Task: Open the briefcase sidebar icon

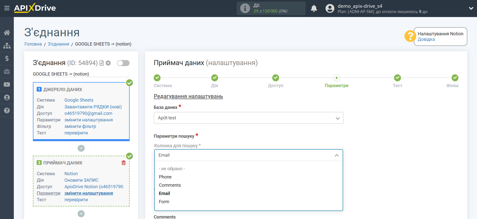Action: tap(7, 72)
